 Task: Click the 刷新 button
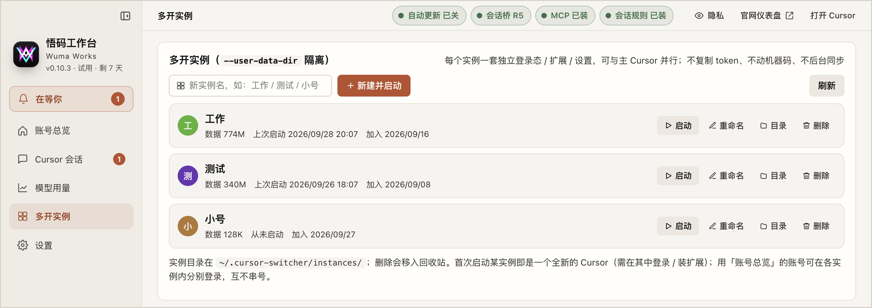(x=827, y=86)
